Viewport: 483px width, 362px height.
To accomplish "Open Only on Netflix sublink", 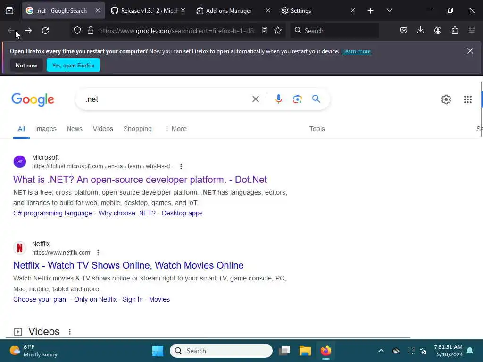I will [95, 299].
